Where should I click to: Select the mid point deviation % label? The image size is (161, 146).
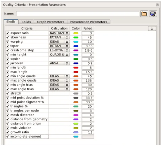(27, 98)
